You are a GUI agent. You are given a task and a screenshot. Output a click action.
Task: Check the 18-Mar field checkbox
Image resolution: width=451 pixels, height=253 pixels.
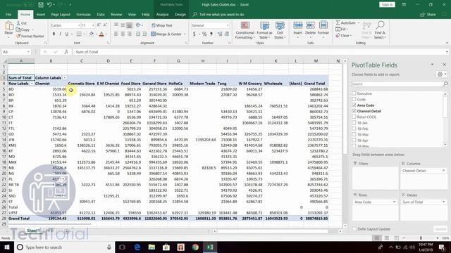(354, 134)
